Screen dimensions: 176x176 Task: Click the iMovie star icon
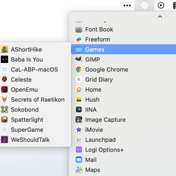point(79,130)
